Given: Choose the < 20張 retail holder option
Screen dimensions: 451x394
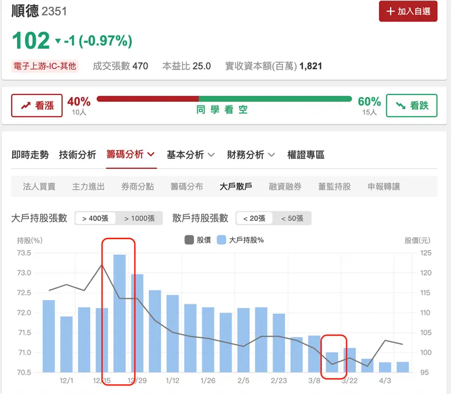Looking at the screenshot, I should point(254,218).
